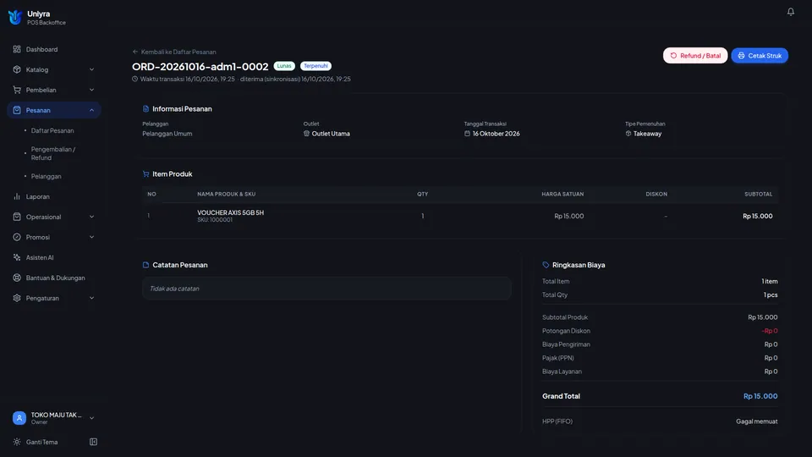The width and height of the screenshot is (812, 457).
Task: Click the Pengaturan gear icon
Action: pyautogui.click(x=17, y=298)
